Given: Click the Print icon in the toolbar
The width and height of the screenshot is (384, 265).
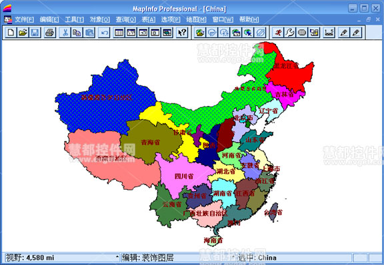Looking at the screenshot, I should coord(50,33).
